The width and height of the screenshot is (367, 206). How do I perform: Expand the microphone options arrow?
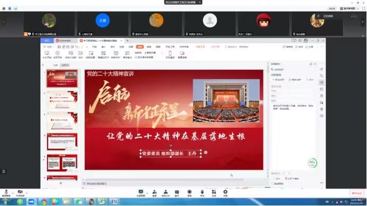click(x=13, y=193)
